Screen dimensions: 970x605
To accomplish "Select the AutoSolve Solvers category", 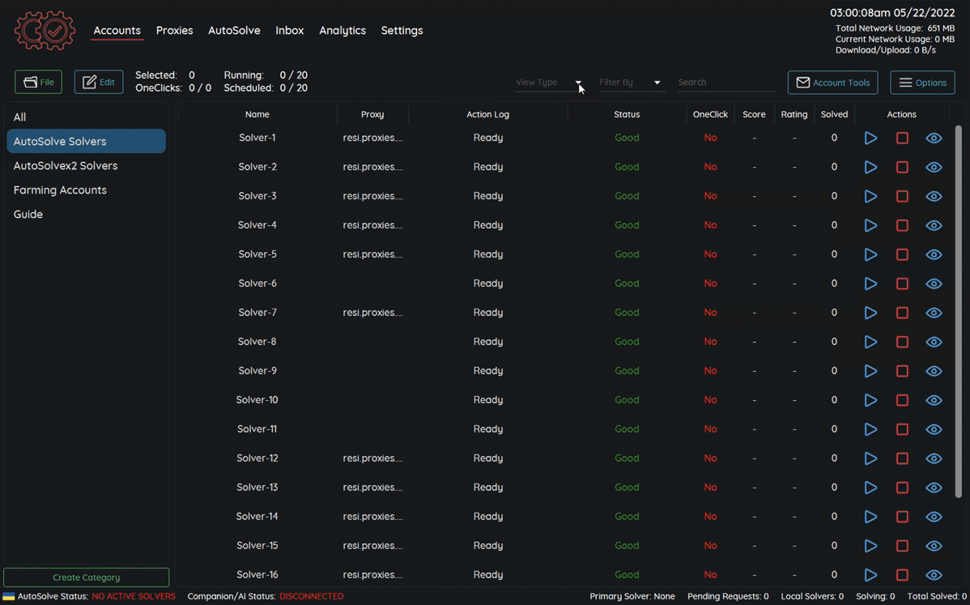I will tap(86, 141).
